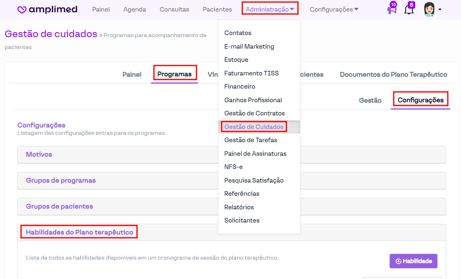
Task: Collapse Habilidades do Plano terapêutico section
Action: coord(79,232)
